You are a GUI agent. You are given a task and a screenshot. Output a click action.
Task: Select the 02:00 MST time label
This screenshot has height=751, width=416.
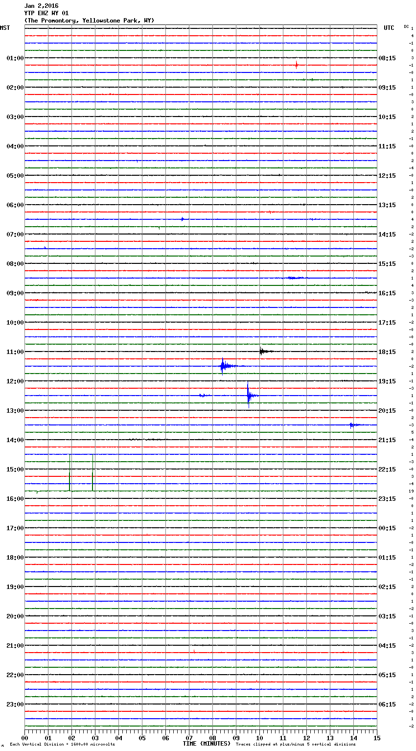tap(15, 88)
